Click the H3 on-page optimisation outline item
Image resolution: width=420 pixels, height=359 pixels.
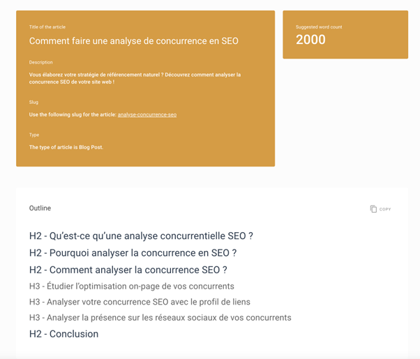[132, 286]
